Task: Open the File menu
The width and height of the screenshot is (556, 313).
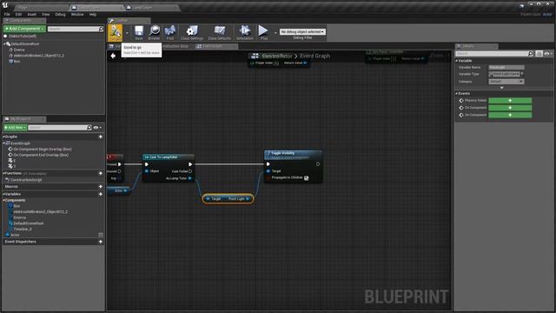Action: [7, 15]
